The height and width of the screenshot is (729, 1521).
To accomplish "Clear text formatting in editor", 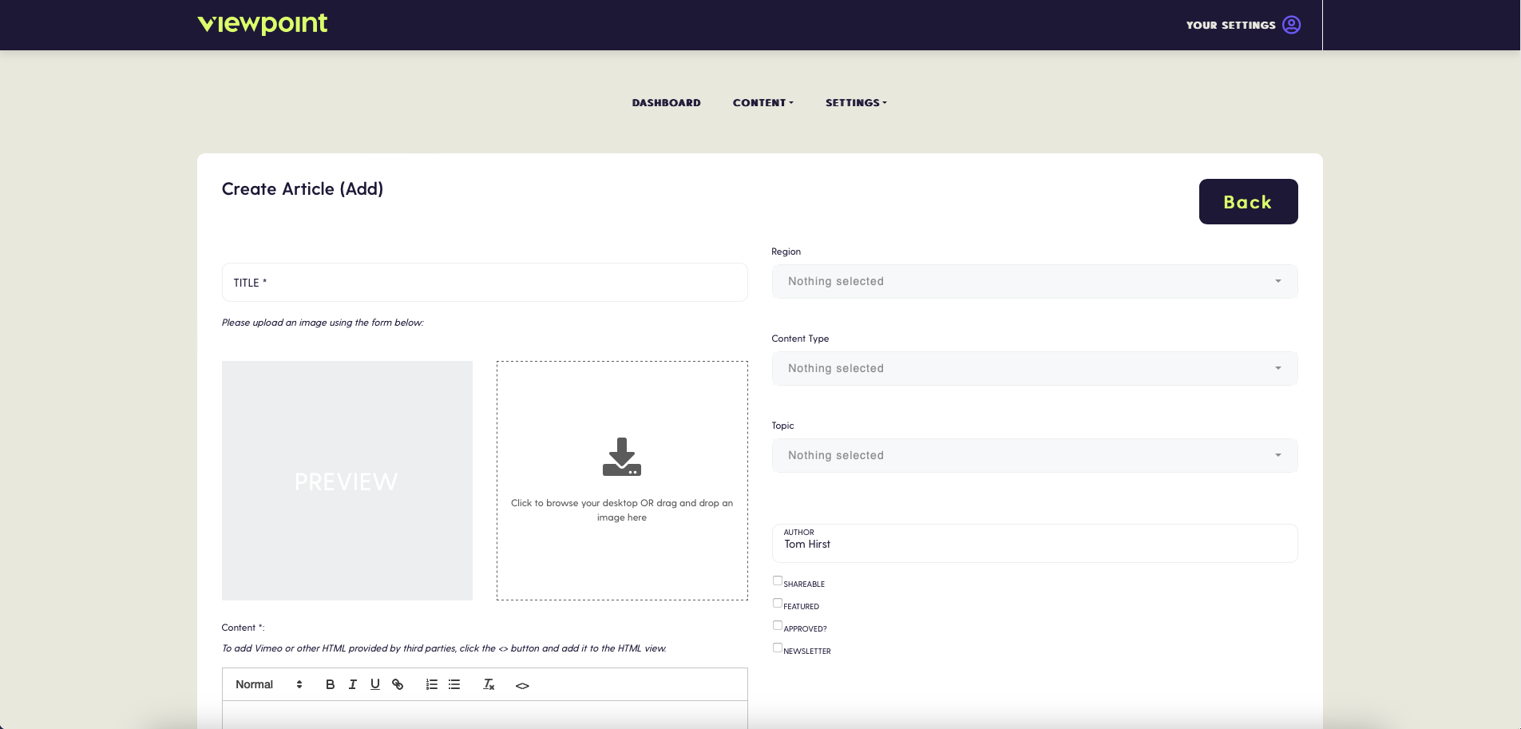I will (489, 684).
